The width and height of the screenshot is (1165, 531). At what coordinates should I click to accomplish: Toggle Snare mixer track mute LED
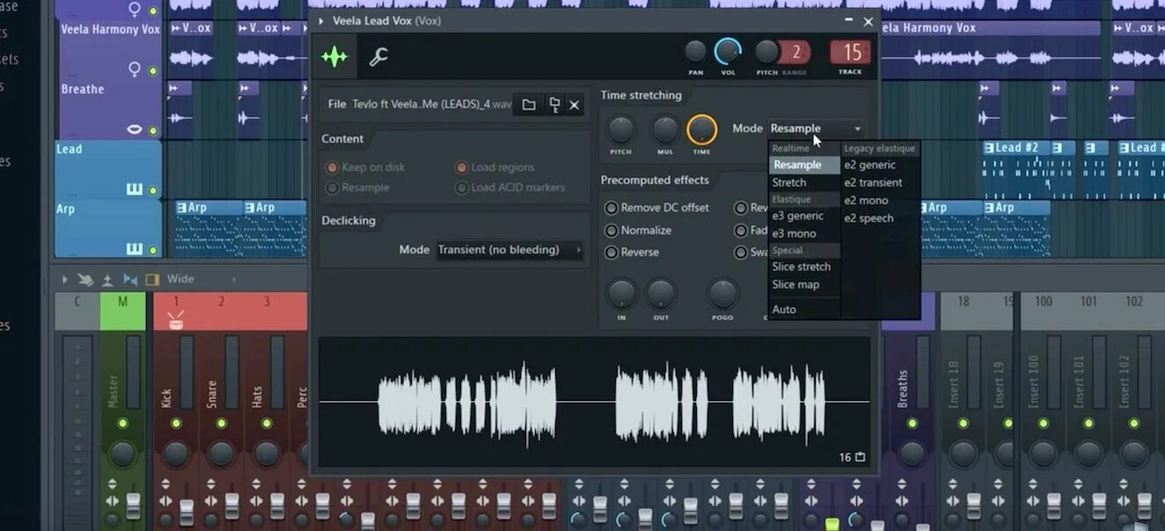[x=221, y=424]
